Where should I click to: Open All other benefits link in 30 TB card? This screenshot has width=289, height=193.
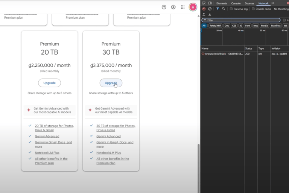pos(113,161)
